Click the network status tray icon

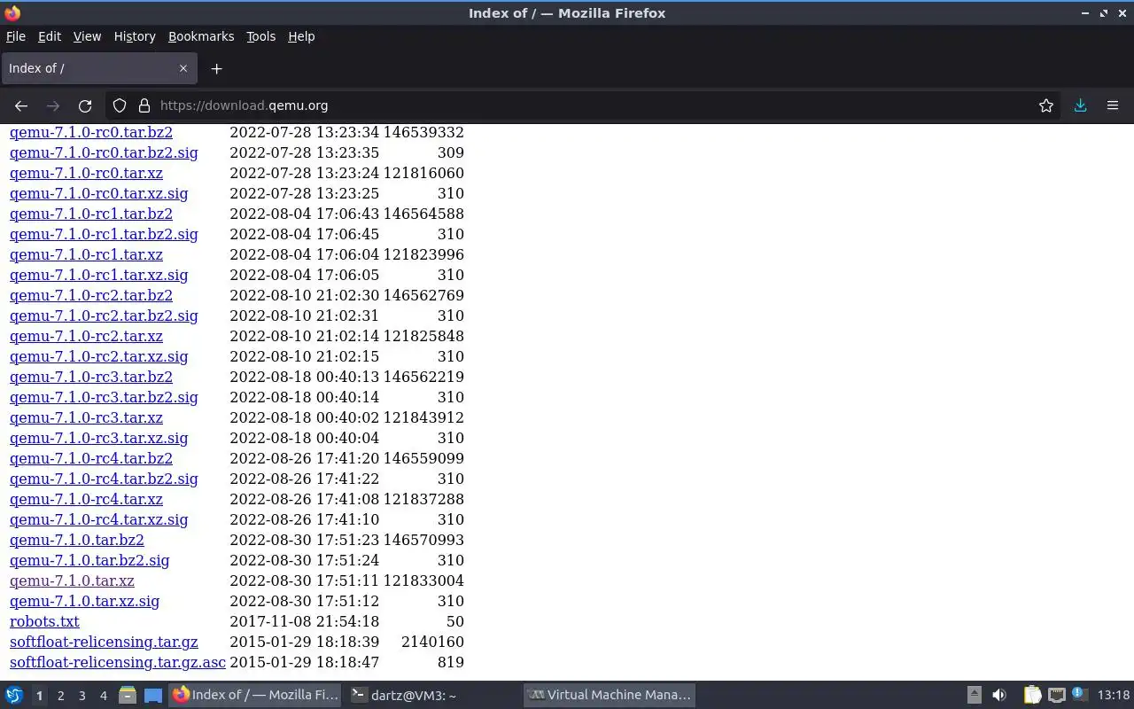pyautogui.click(x=1056, y=695)
